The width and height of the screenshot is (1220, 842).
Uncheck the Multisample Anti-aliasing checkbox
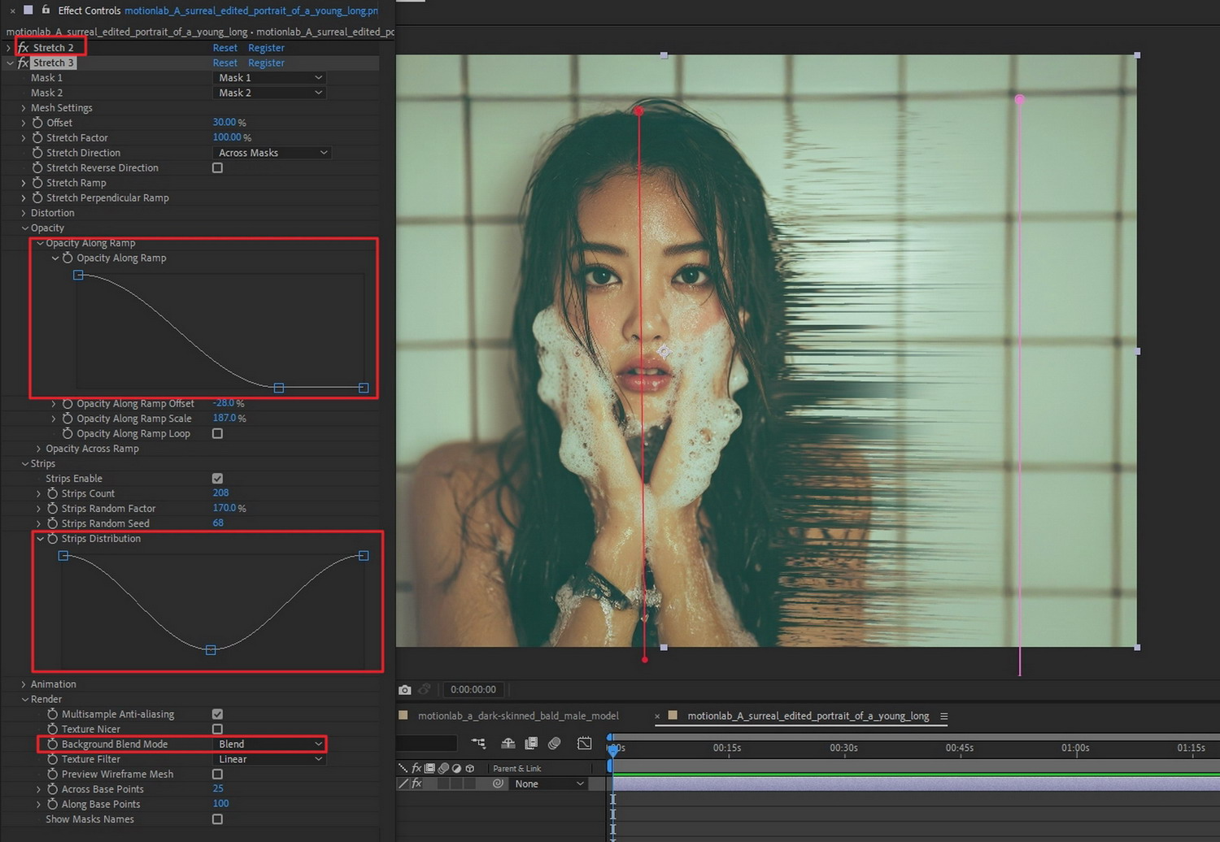point(217,714)
